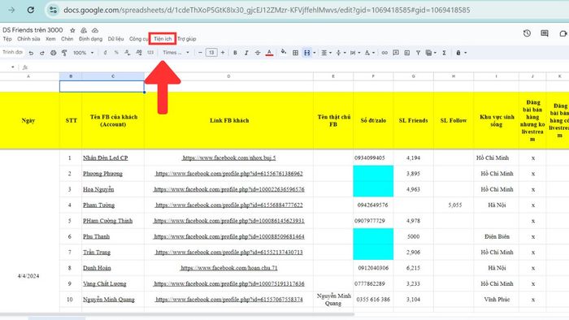Open the zoom 100% dropdown
The height and width of the screenshot is (320, 569).
click(x=83, y=53)
